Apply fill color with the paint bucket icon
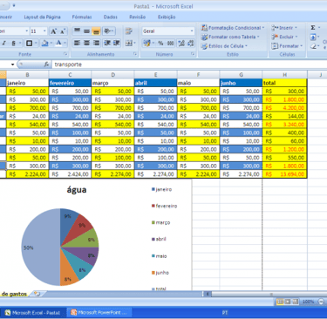The image size is (327, 319). pyautogui.click(x=44, y=44)
